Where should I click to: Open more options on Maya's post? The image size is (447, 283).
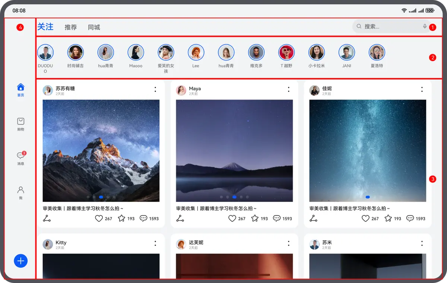289,89
